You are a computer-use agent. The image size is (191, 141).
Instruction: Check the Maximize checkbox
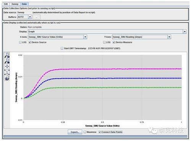point(85,132)
